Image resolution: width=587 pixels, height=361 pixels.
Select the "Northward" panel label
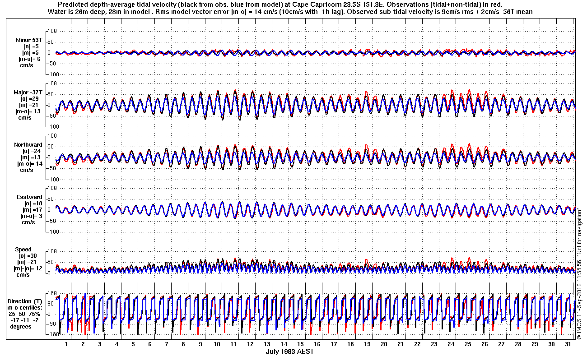pyautogui.click(x=28, y=145)
